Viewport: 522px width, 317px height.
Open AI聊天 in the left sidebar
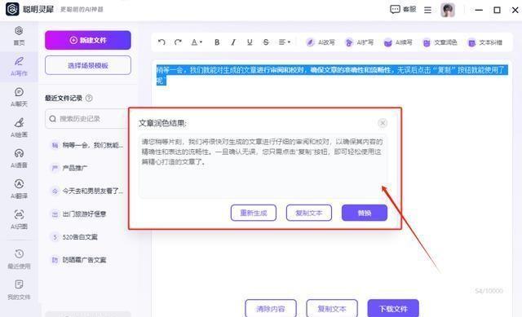coord(19,97)
